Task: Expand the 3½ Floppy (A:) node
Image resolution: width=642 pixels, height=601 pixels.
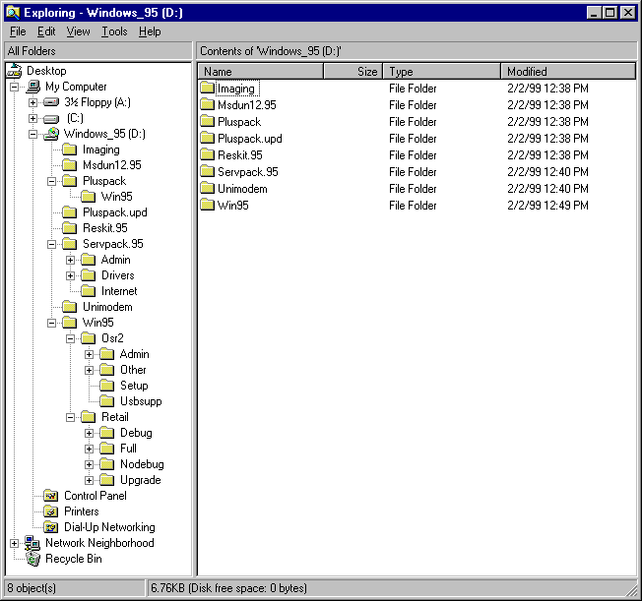Action: 32,102
